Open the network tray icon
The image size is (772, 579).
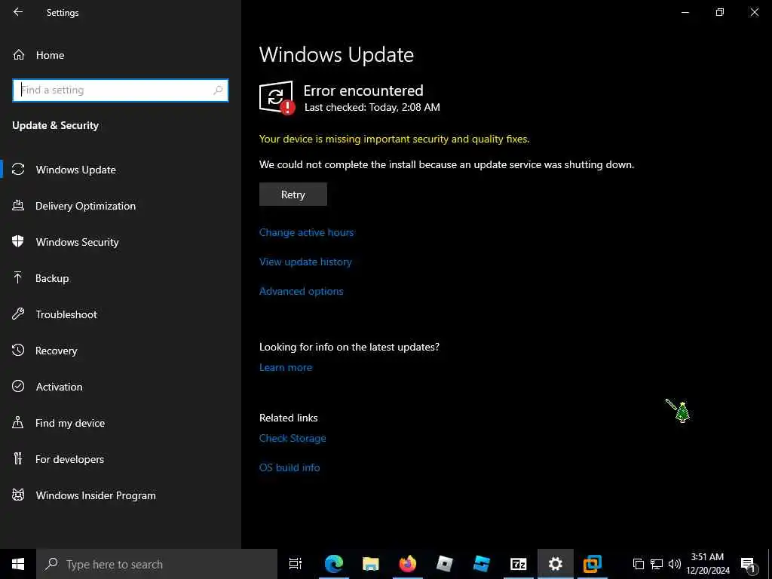pos(657,564)
